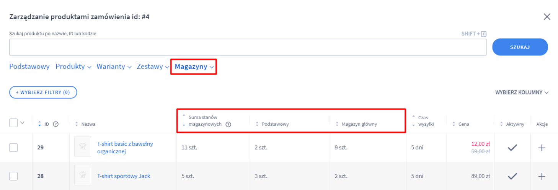Click the SZUKAJ search button
Image resolution: width=558 pixels, height=190 pixels.
(520, 47)
